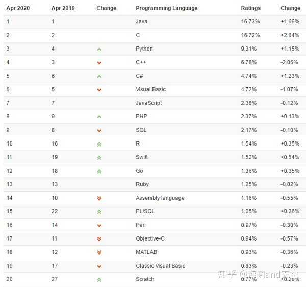Click the green up arrow beside PHP
This screenshot has height=287, width=306.
pos(99,117)
